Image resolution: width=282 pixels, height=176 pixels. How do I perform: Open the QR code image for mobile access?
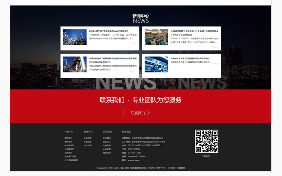206,141
